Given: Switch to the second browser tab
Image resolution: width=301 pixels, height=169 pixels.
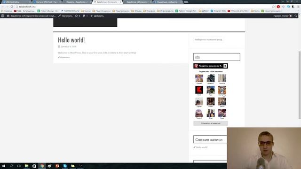Looking at the screenshot, I should pos(47,2).
